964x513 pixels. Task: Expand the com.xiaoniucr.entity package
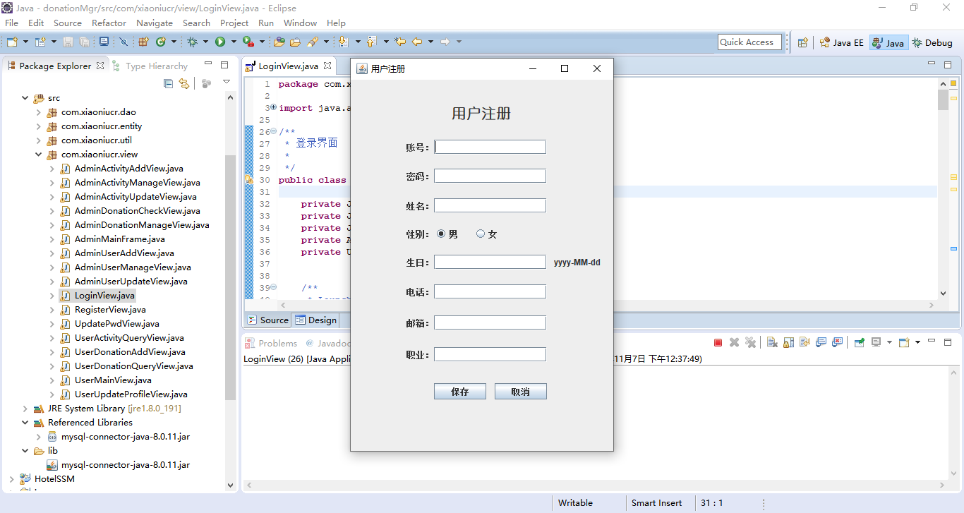click(x=39, y=126)
